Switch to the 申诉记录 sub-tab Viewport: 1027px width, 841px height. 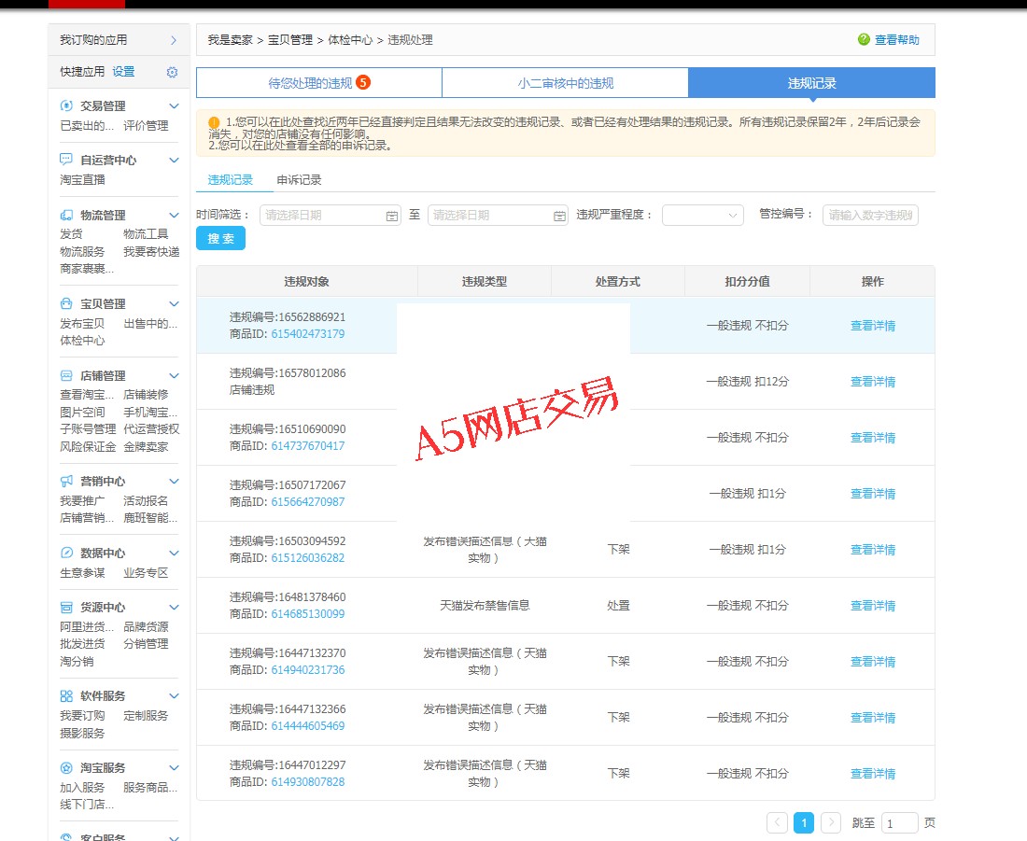[300, 179]
